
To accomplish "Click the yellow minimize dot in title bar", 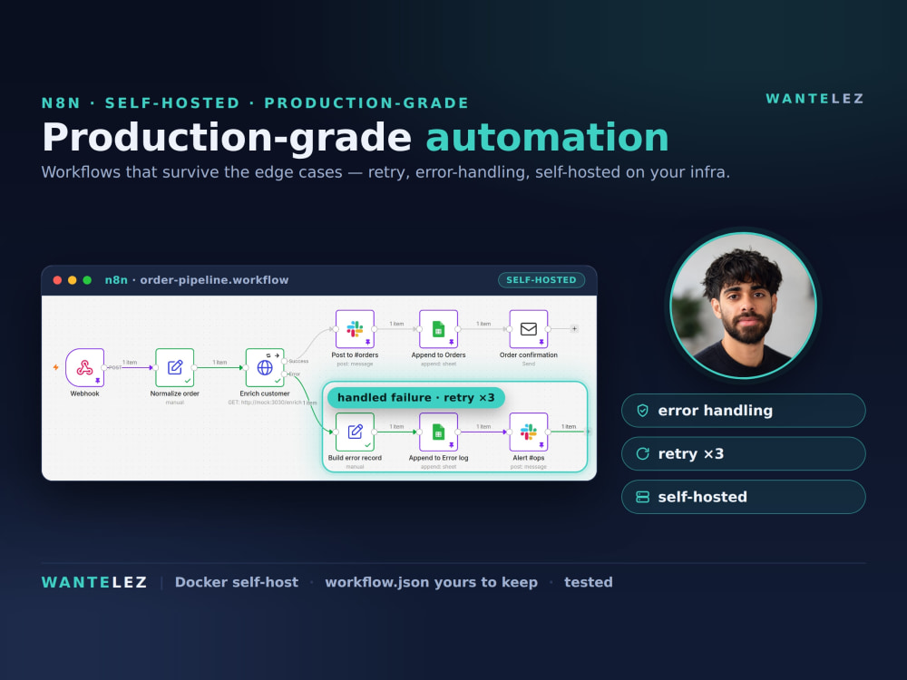I will [x=73, y=280].
